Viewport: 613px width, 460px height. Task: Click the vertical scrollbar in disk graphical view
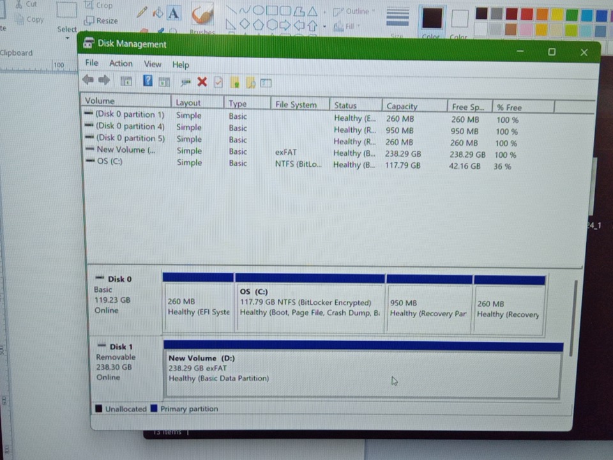572,318
